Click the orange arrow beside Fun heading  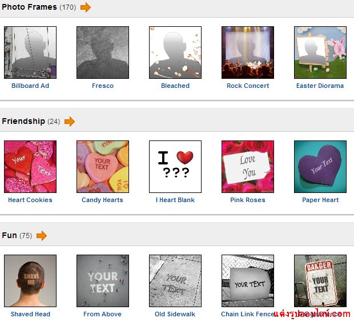pyautogui.click(x=41, y=236)
